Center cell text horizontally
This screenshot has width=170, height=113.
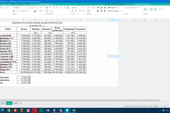50,8
